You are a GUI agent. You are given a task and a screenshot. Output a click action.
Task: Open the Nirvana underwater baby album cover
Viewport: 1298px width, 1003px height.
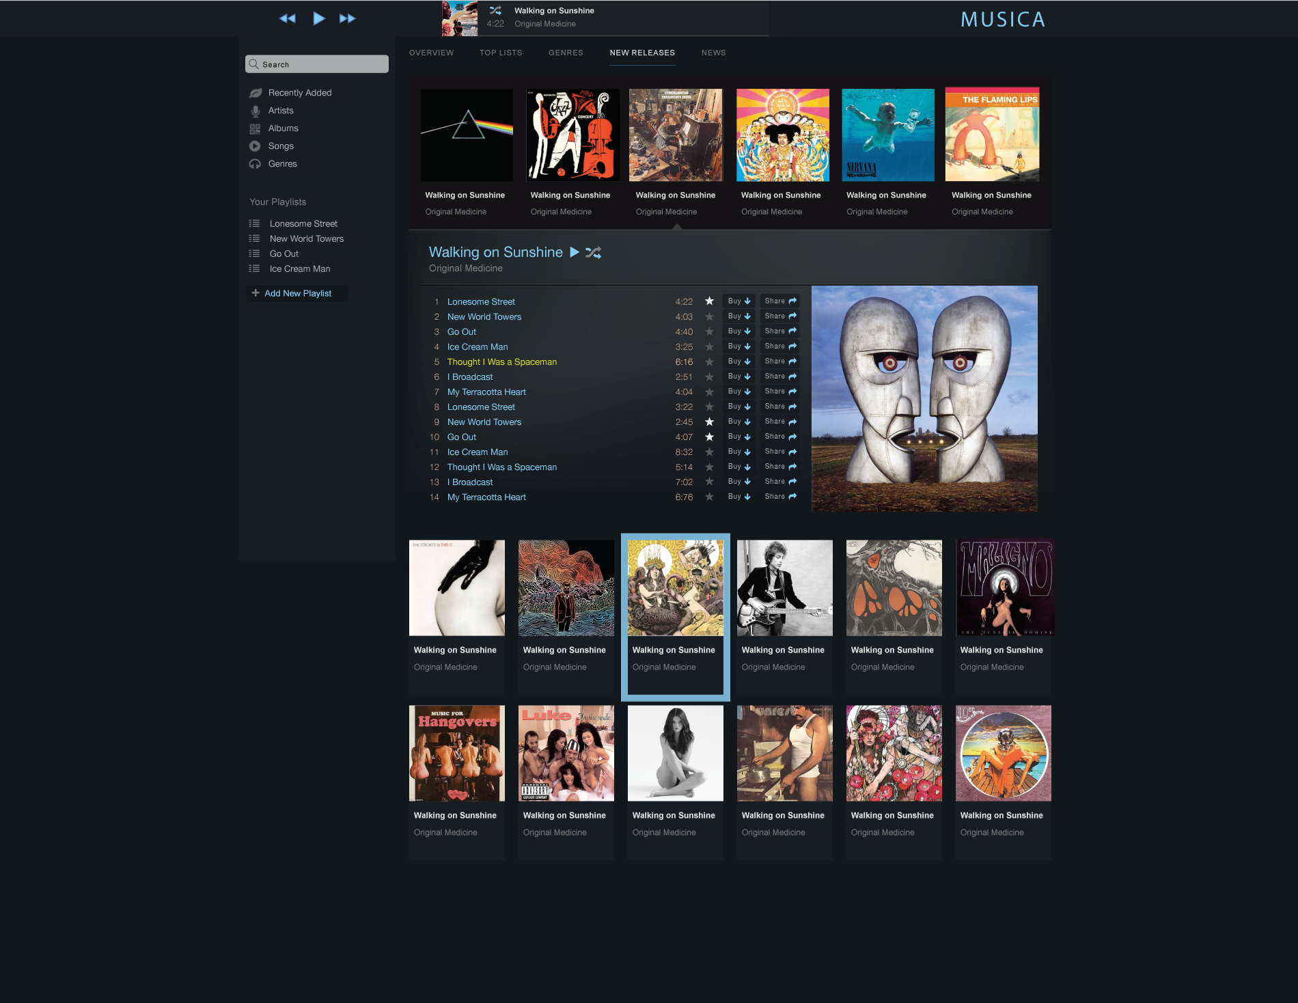tap(888, 135)
